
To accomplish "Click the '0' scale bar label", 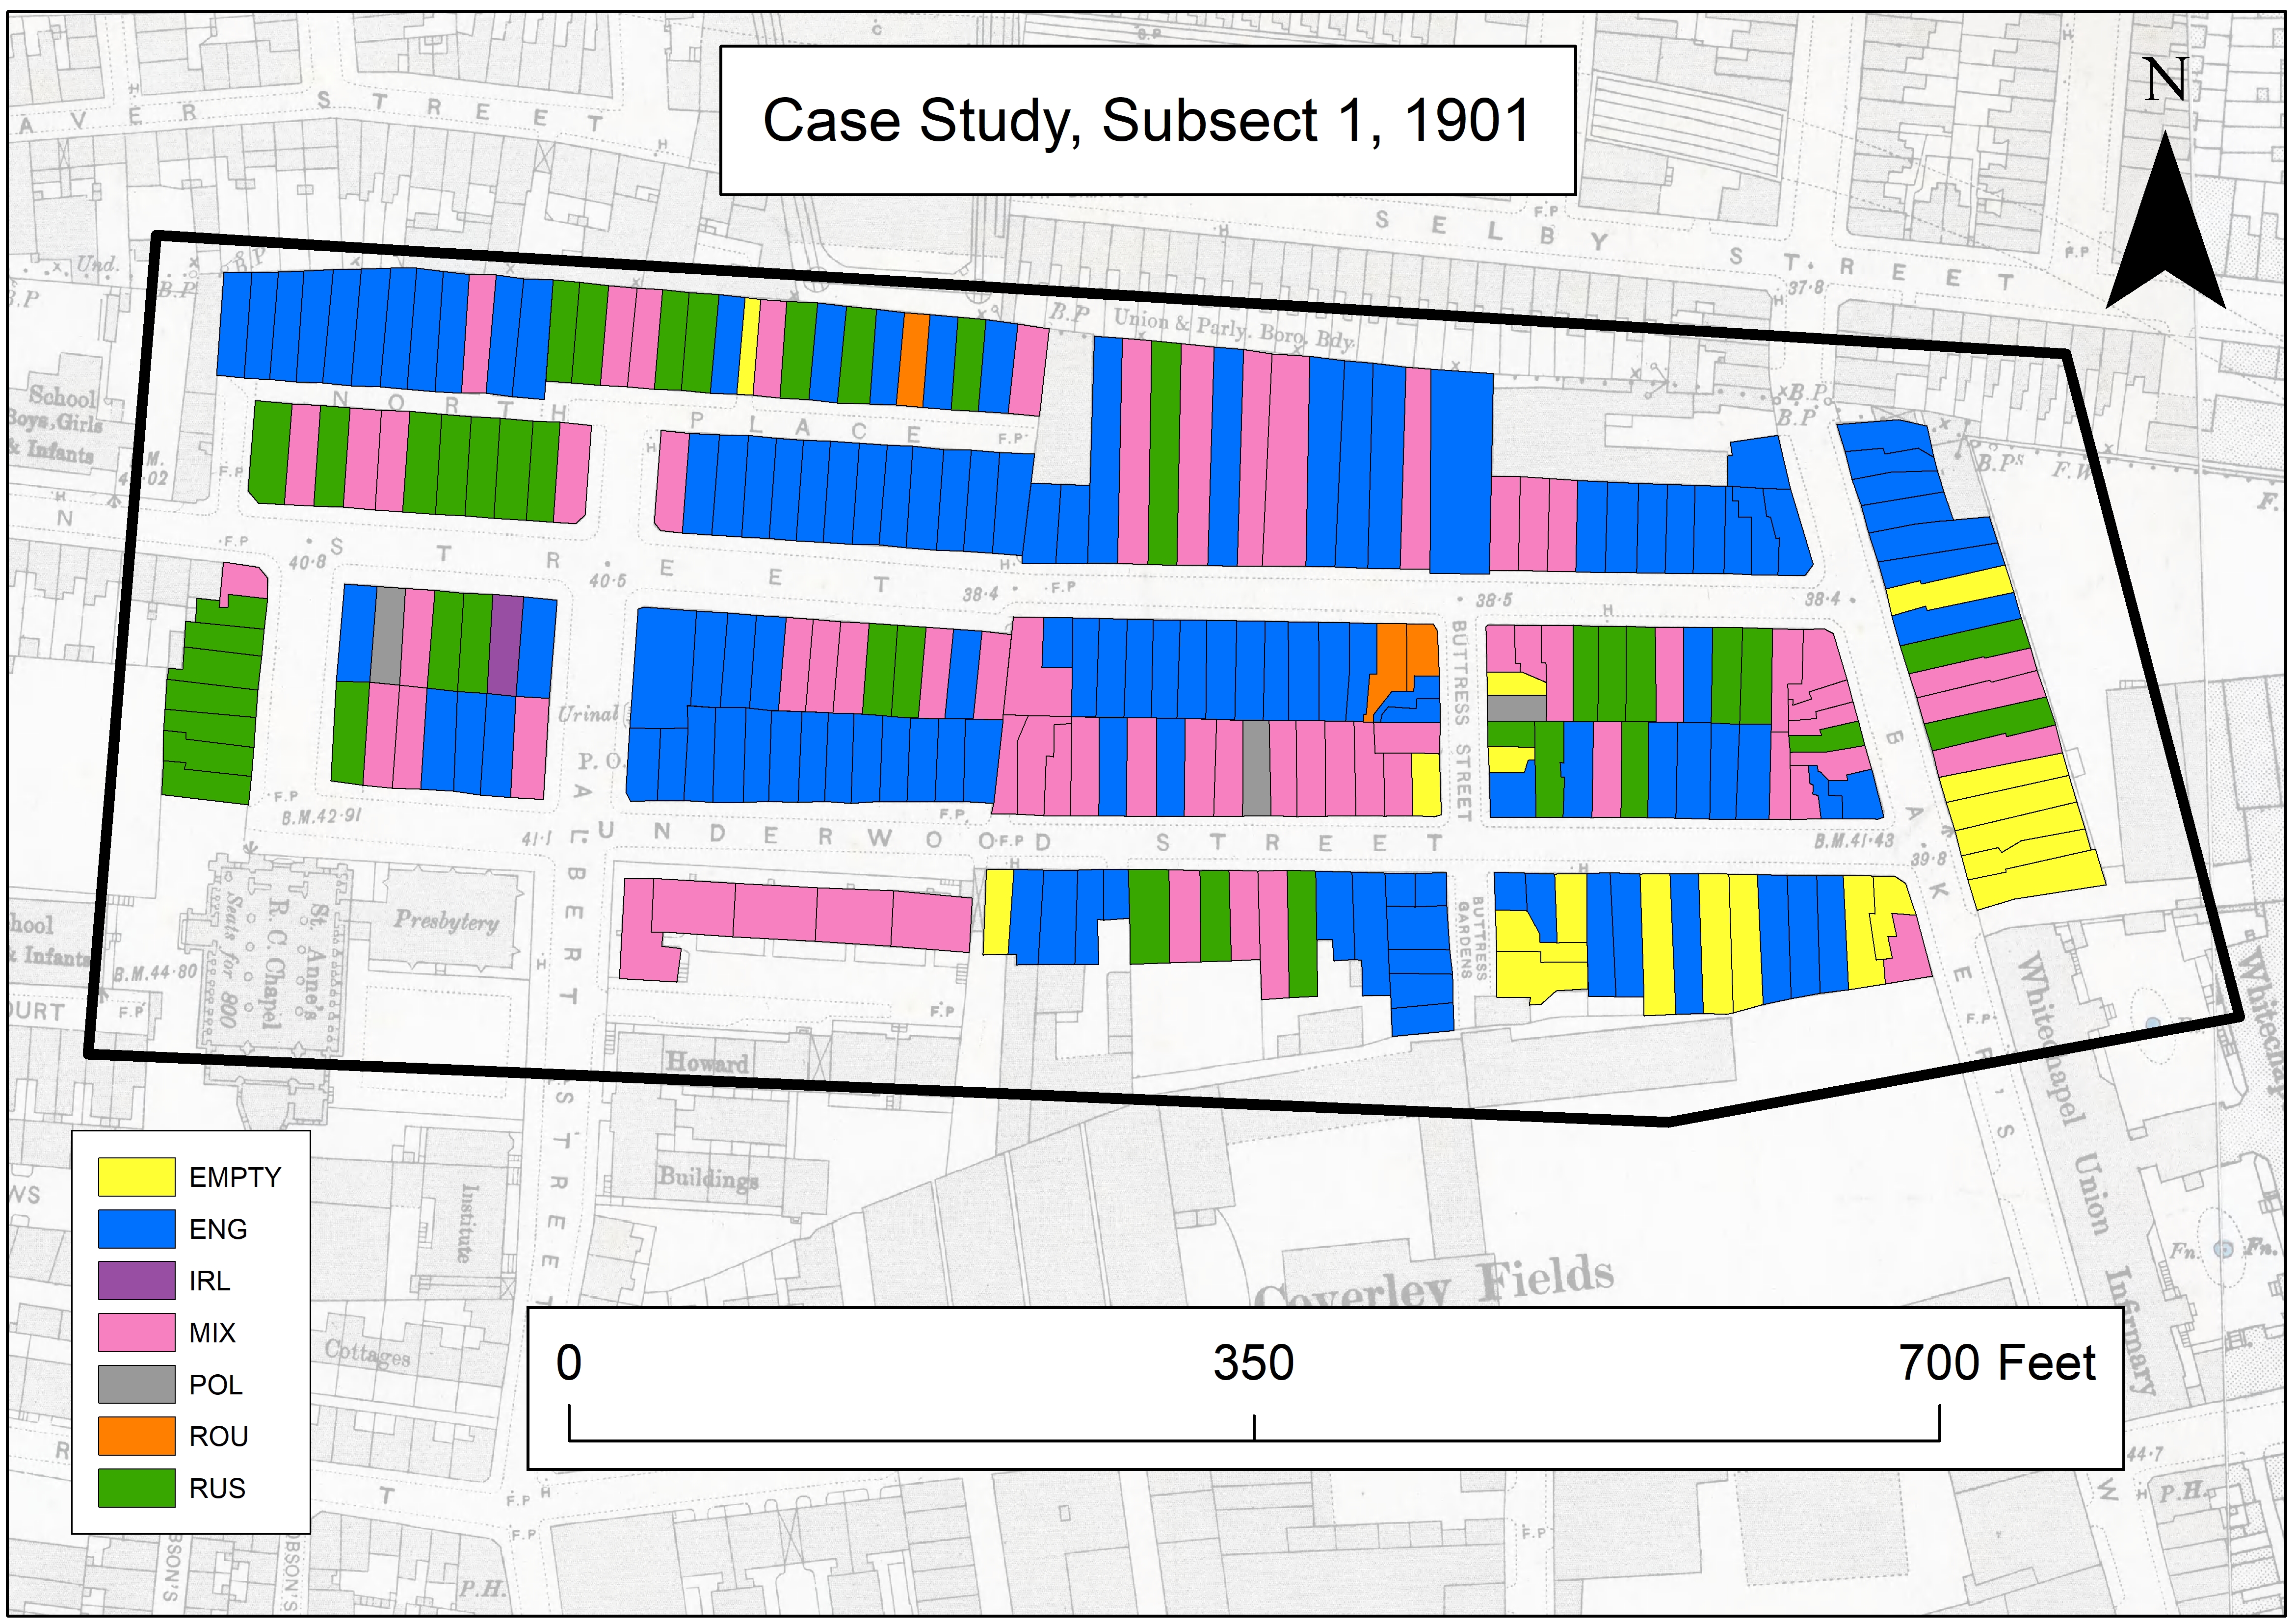I will click(x=568, y=1363).
